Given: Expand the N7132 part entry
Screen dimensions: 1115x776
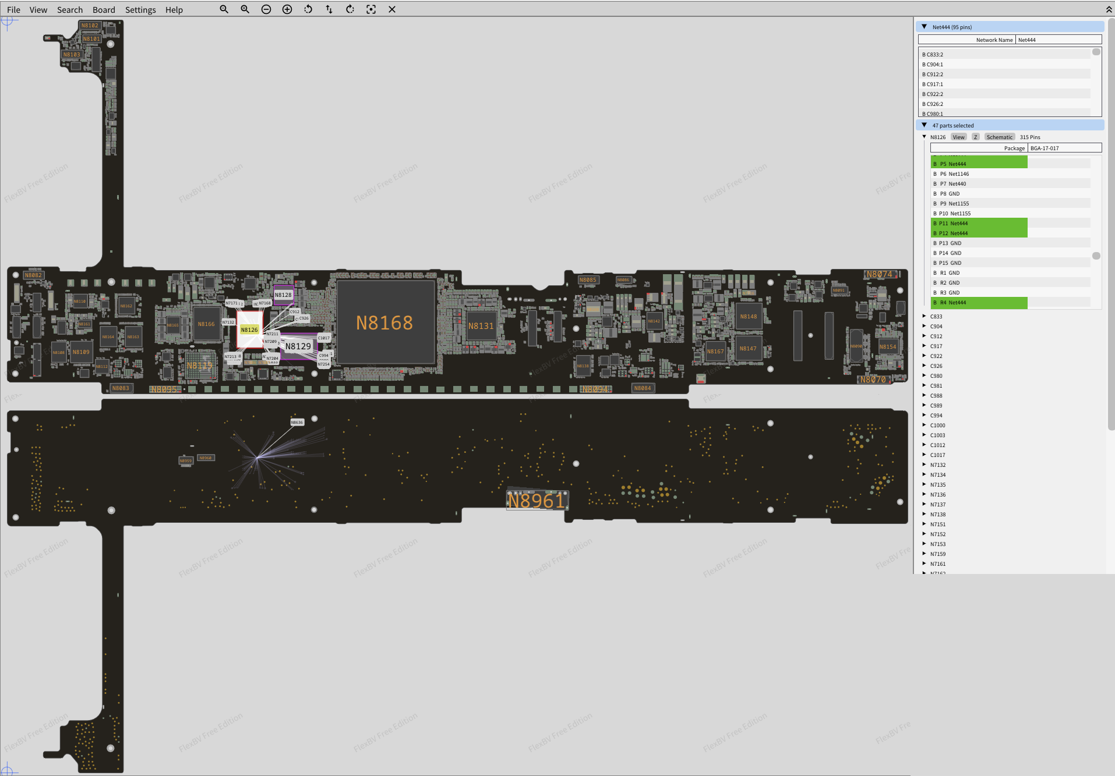Looking at the screenshot, I should 925,465.
